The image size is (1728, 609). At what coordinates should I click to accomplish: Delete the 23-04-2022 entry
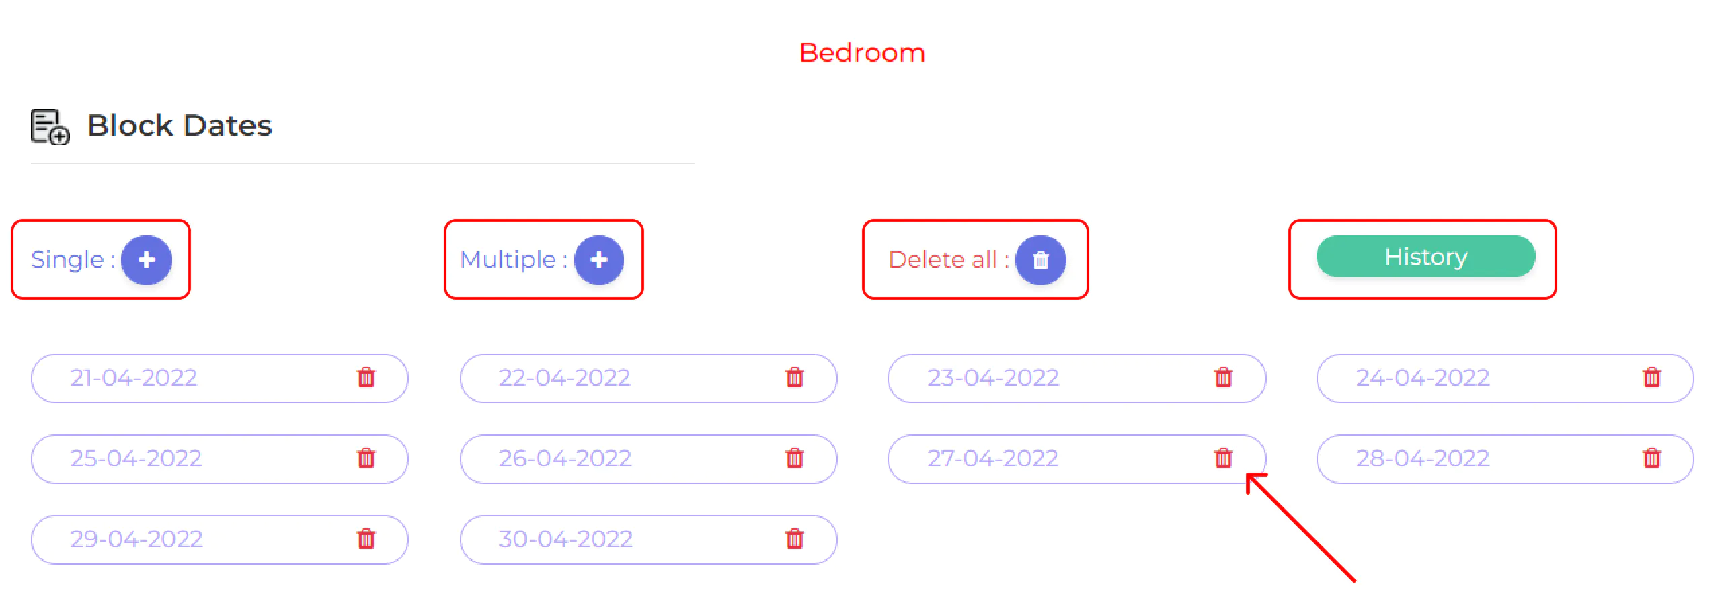click(x=1223, y=378)
